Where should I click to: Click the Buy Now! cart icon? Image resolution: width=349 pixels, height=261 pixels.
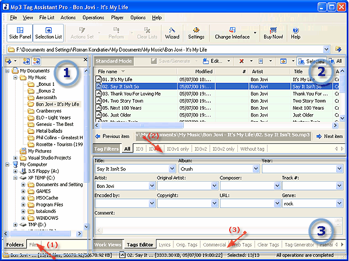point(273,30)
